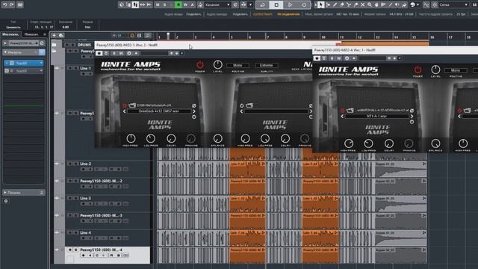This screenshot has width=478, height=269.
Task: Select the Play speaker tool
Action: [397, 4]
